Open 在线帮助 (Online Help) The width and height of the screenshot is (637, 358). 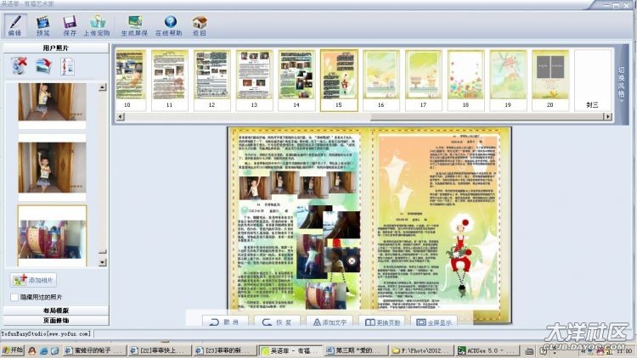[170, 24]
